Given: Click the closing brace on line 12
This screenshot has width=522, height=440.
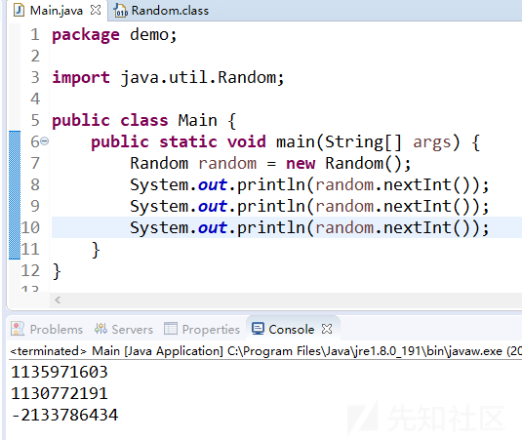Looking at the screenshot, I should coord(57,271).
